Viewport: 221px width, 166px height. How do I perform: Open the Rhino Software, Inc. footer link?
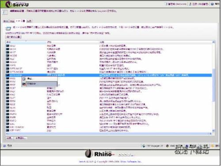pos(131,162)
